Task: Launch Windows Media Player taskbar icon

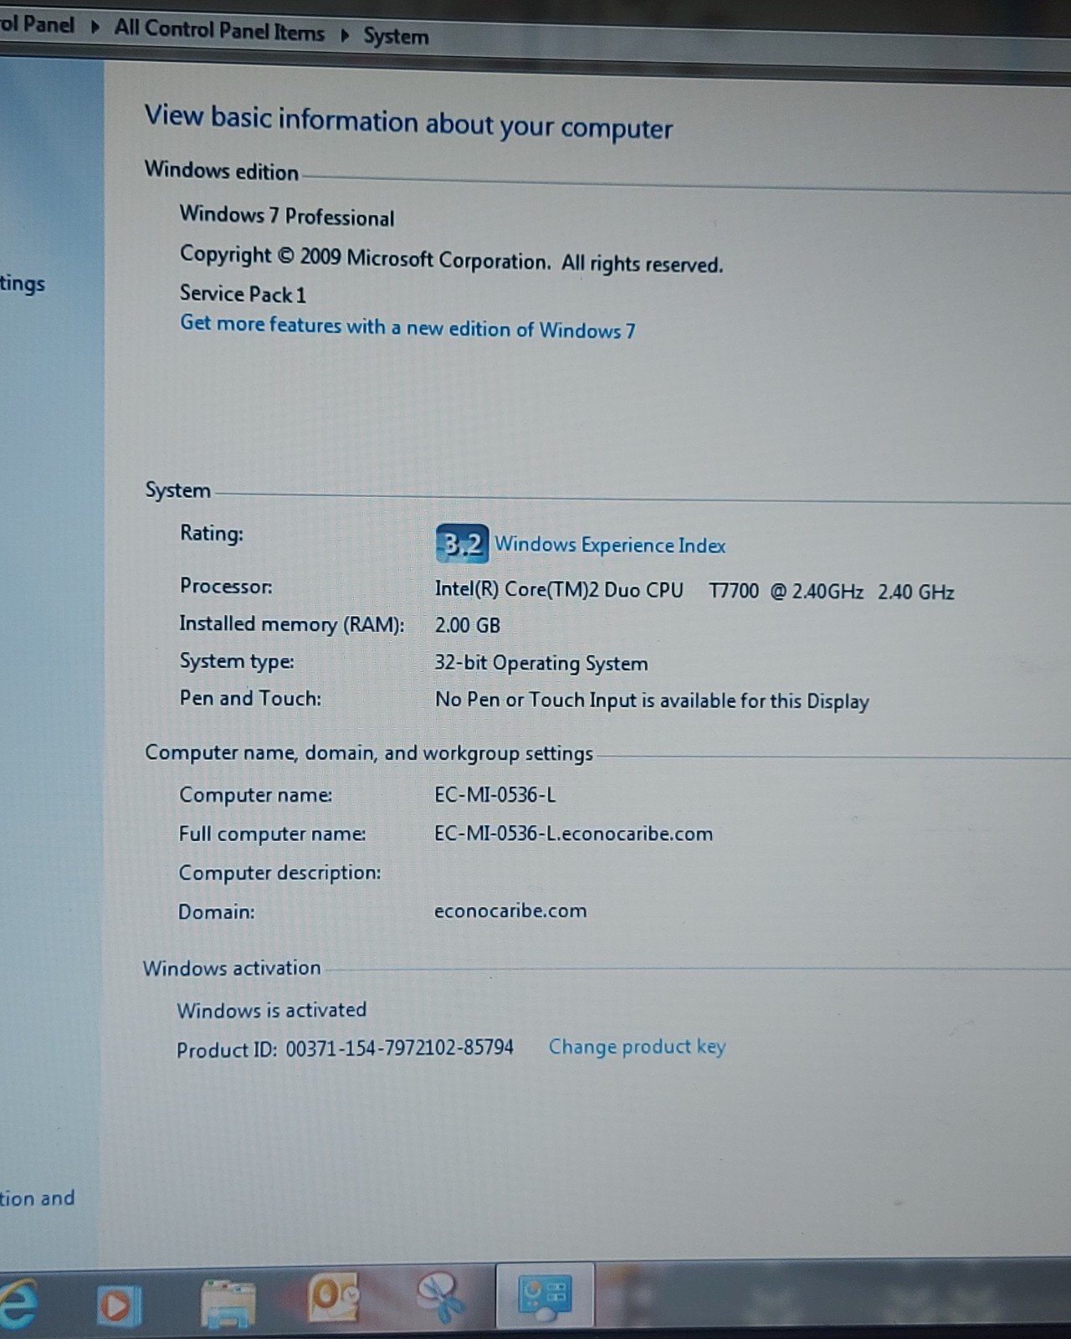Action: pyautogui.click(x=119, y=1305)
